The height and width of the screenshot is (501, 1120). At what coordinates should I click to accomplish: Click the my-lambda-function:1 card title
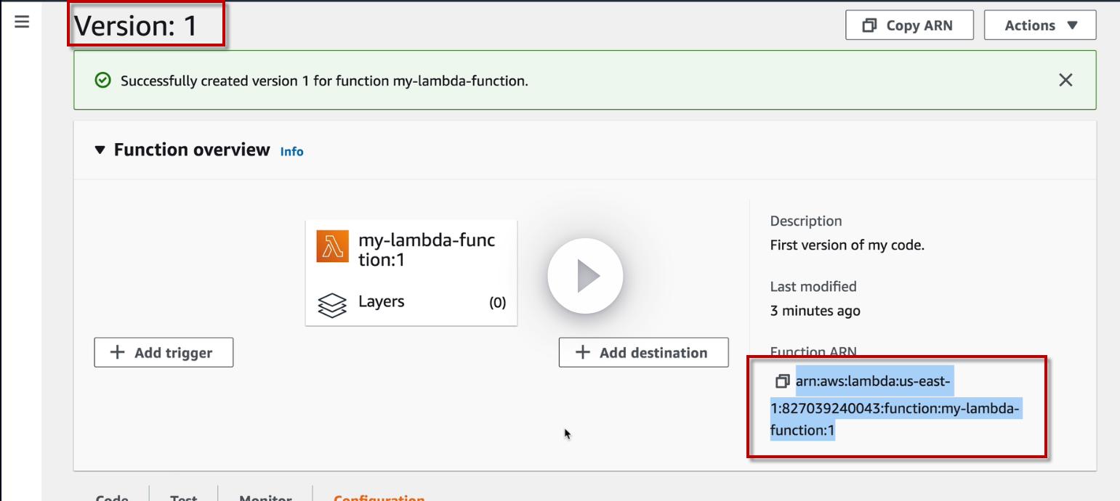point(426,250)
